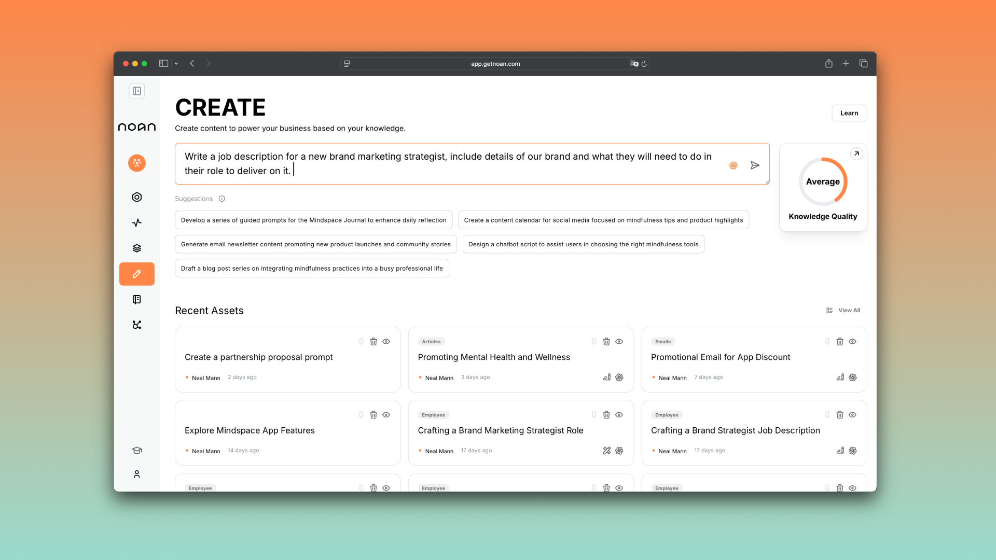Show Safari tab overview
Viewport: 996px width, 560px height.
click(863, 63)
